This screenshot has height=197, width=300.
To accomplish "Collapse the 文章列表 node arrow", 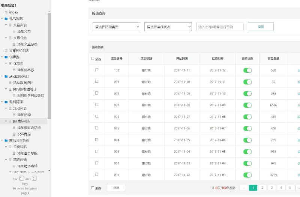I will coord(6,25).
